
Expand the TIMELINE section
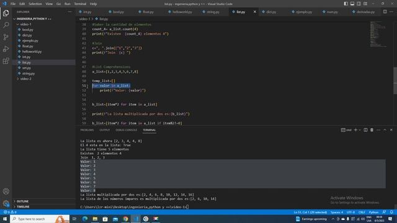pos(23,207)
